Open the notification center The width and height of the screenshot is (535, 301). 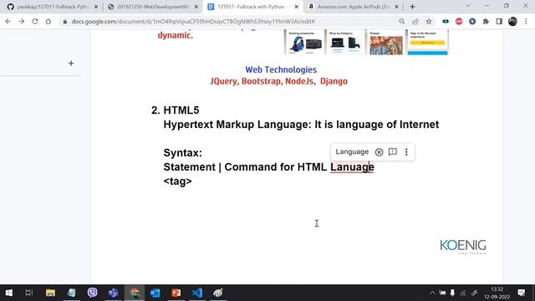(x=522, y=293)
